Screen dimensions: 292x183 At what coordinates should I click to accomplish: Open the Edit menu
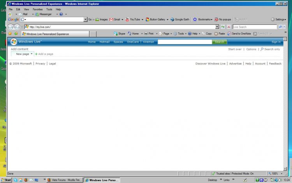[18, 9]
